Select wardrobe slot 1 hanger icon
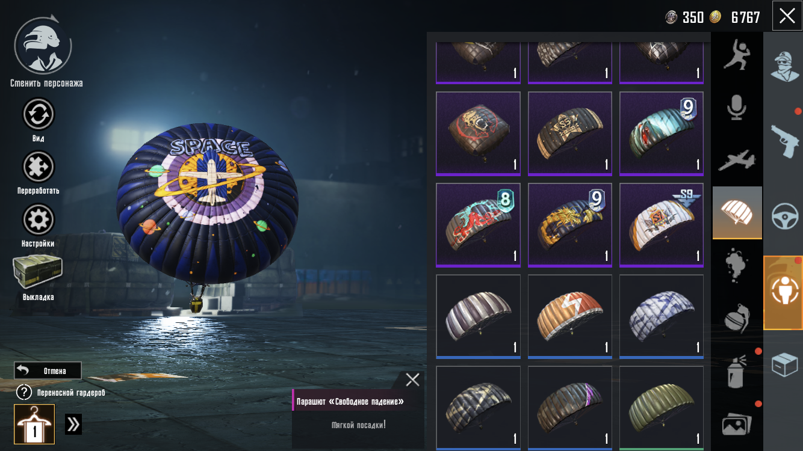 point(34,424)
